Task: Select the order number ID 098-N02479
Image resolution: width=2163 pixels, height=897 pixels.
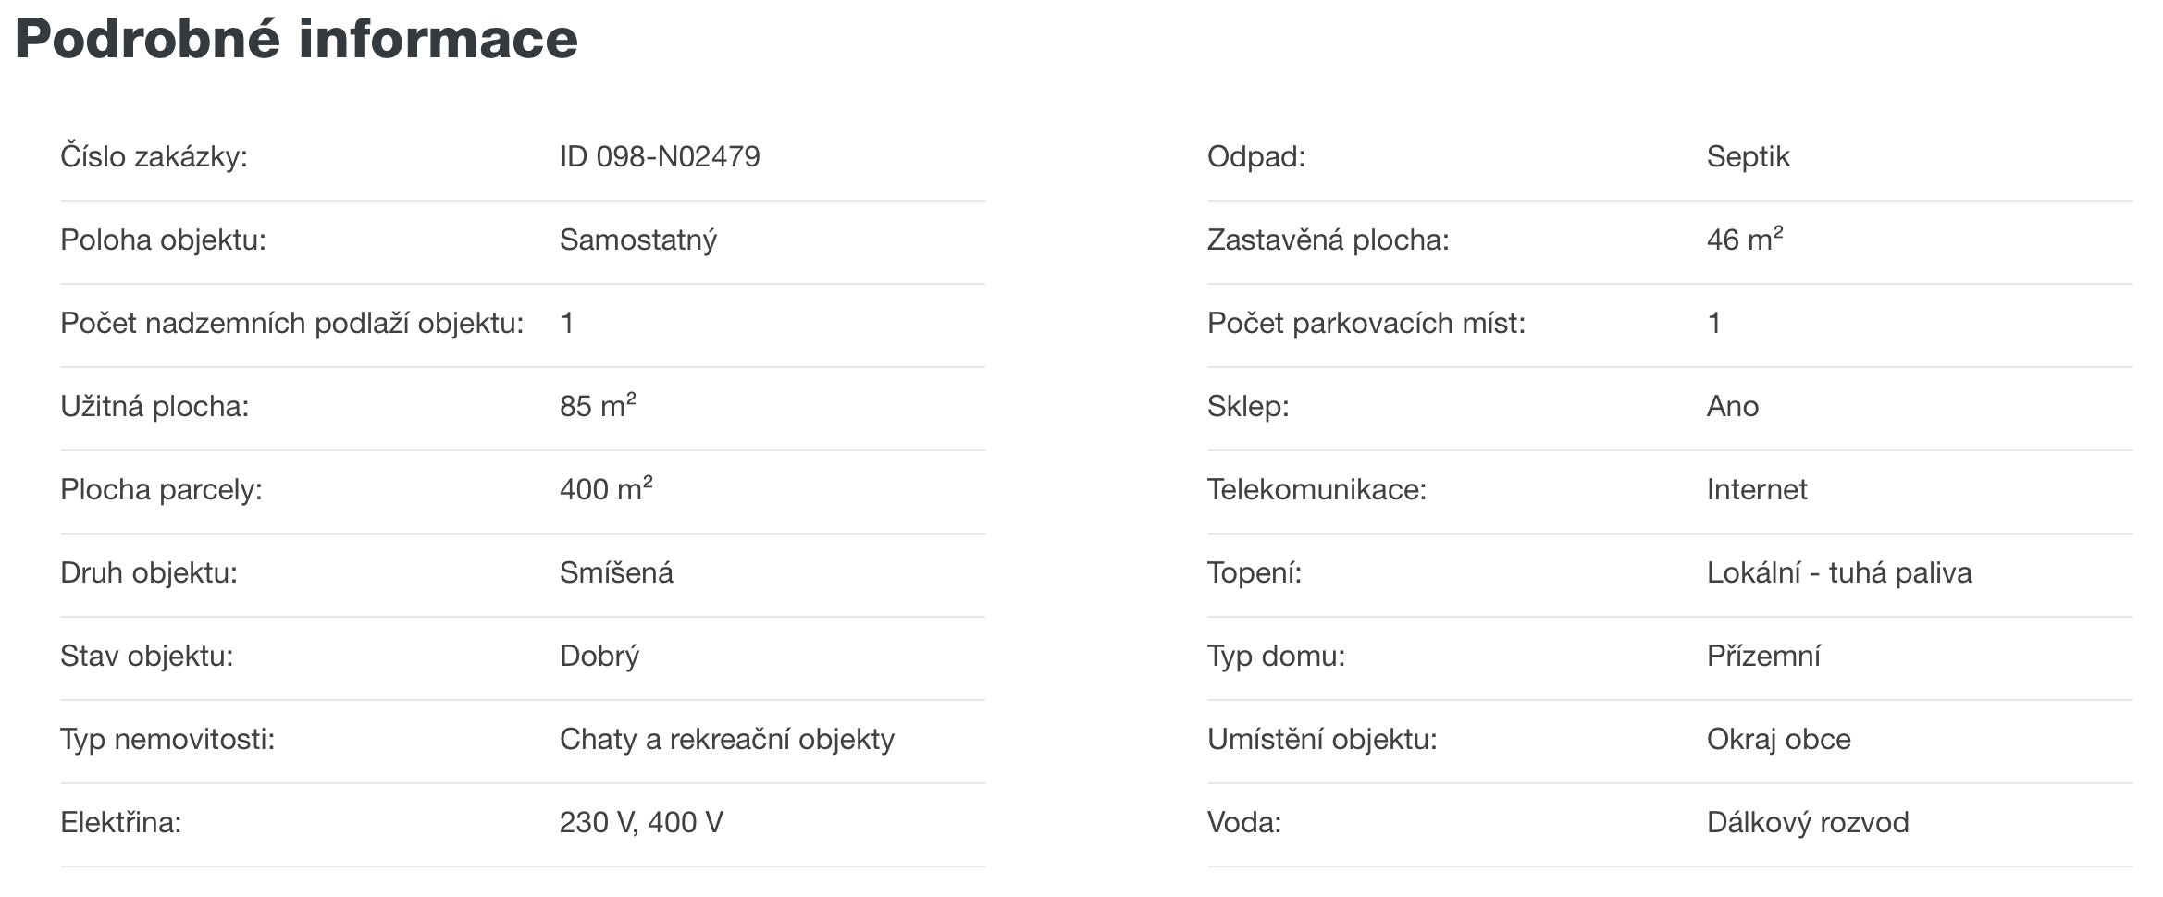Action: coord(660,156)
